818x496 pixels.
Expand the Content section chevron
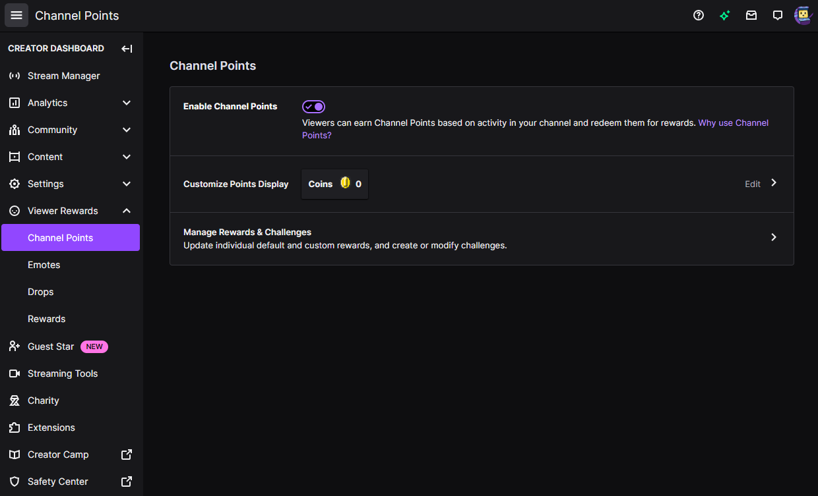pos(127,157)
